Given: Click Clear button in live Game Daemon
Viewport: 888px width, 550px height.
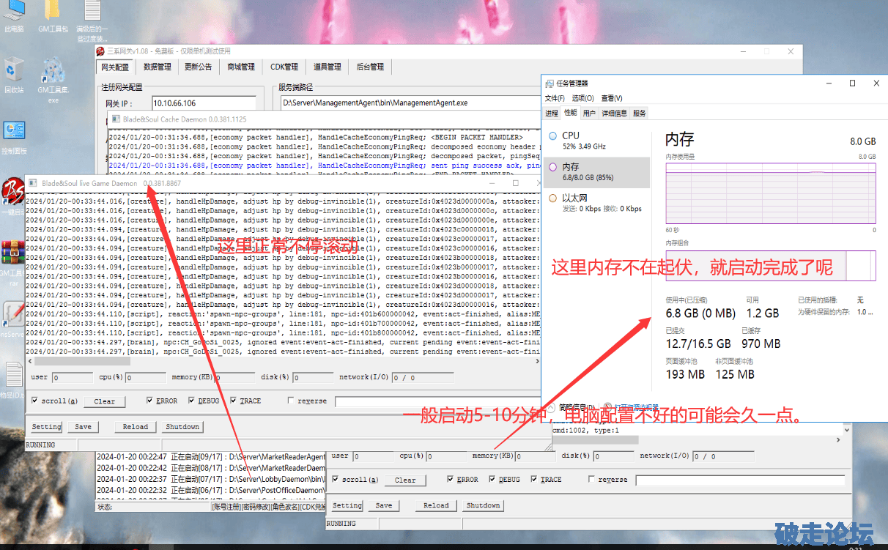Looking at the screenshot, I should coord(104,401).
